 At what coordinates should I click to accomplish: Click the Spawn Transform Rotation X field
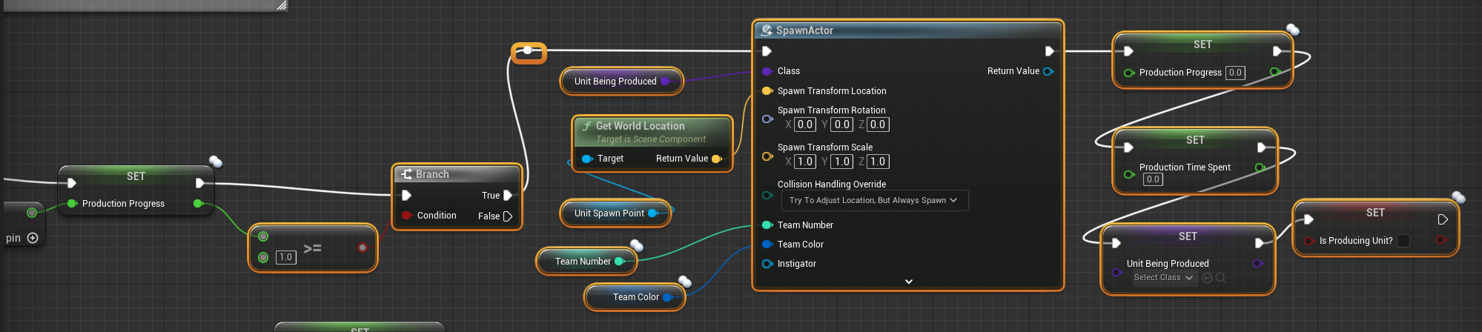804,124
